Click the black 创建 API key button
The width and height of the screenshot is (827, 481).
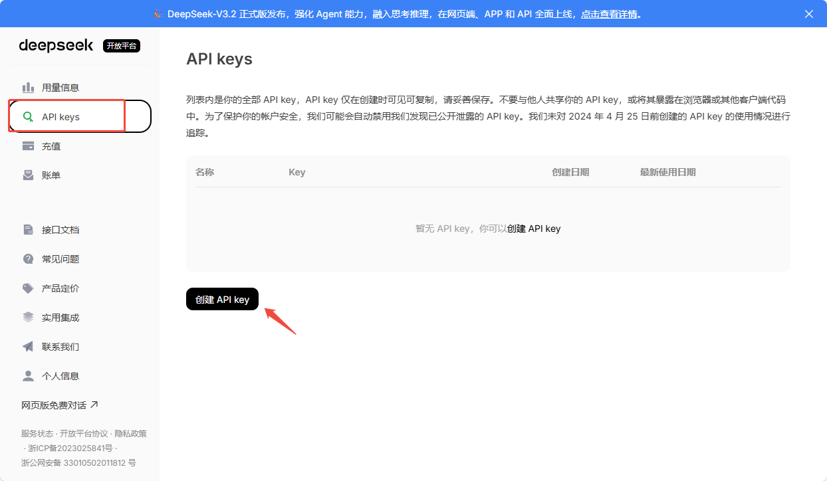coord(222,300)
